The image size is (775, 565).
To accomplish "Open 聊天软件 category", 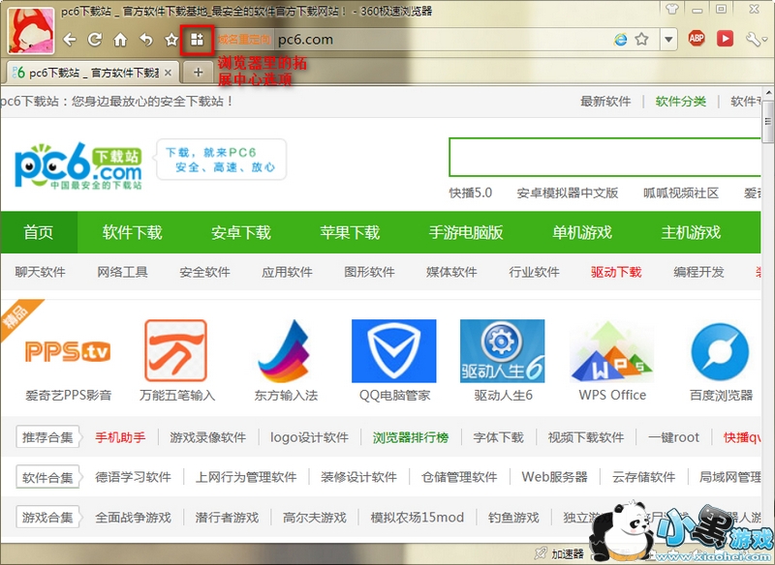I will click(x=40, y=272).
